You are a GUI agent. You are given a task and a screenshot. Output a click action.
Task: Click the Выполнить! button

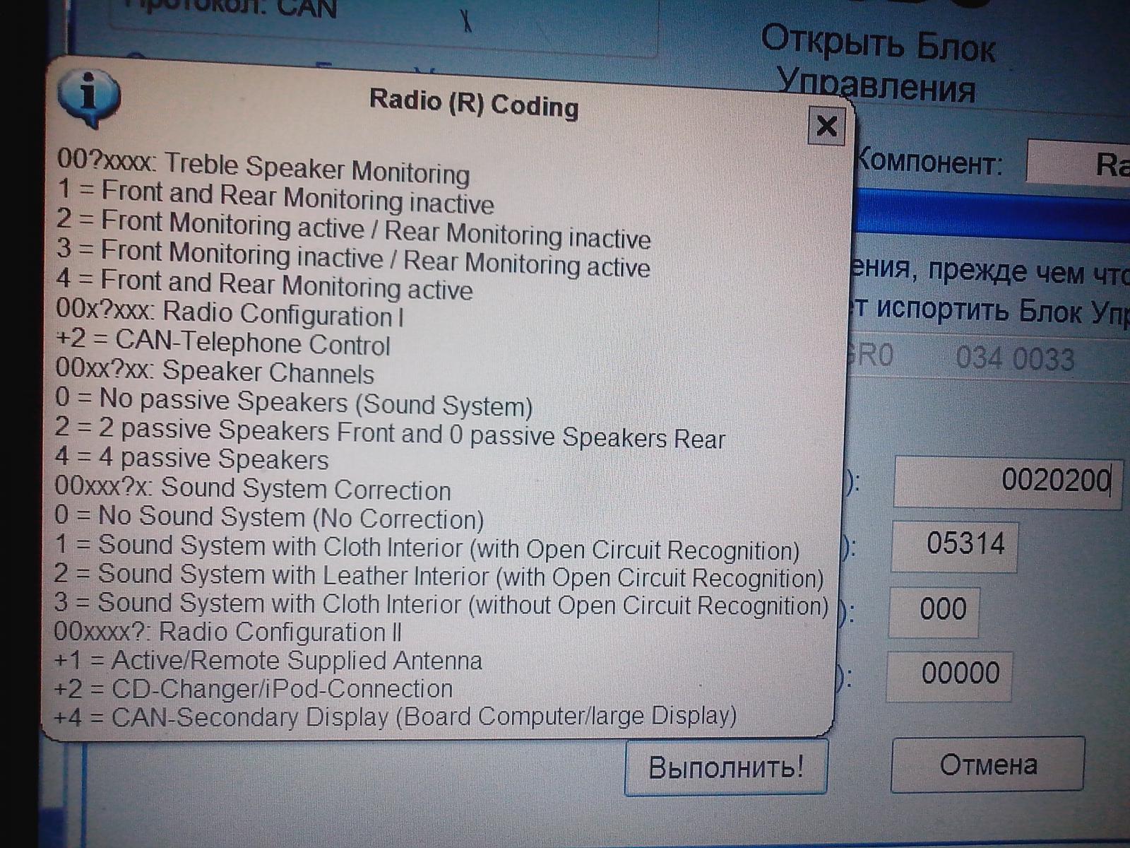coord(726,767)
